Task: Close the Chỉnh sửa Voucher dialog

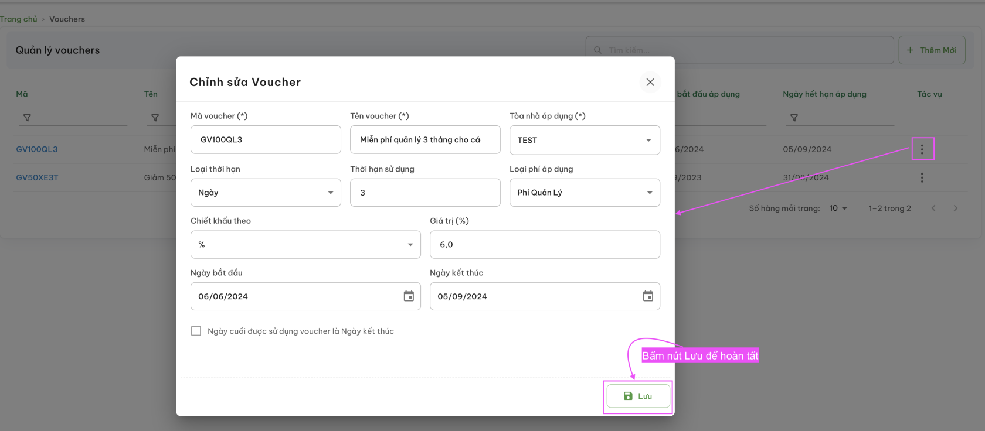Action: pos(650,82)
